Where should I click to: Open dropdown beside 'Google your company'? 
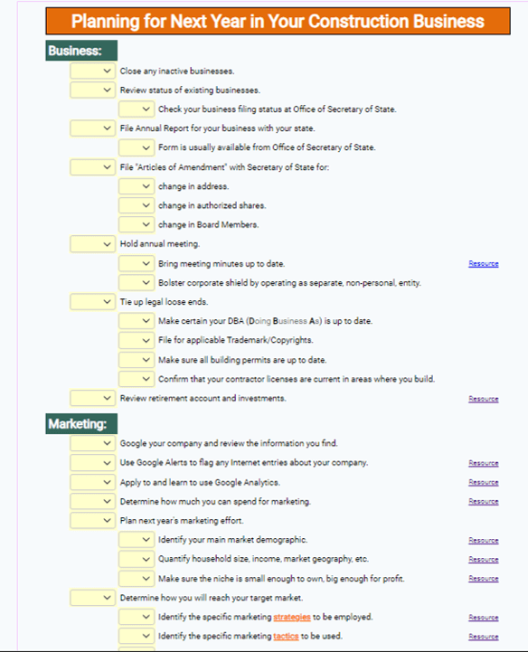tap(93, 443)
